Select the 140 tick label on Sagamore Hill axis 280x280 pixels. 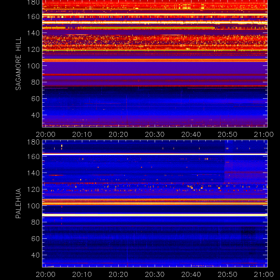(33, 33)
